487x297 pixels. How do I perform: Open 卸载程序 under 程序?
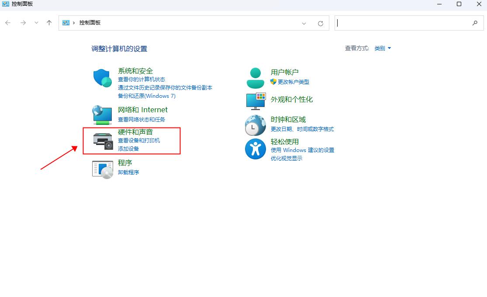point(128,172)
